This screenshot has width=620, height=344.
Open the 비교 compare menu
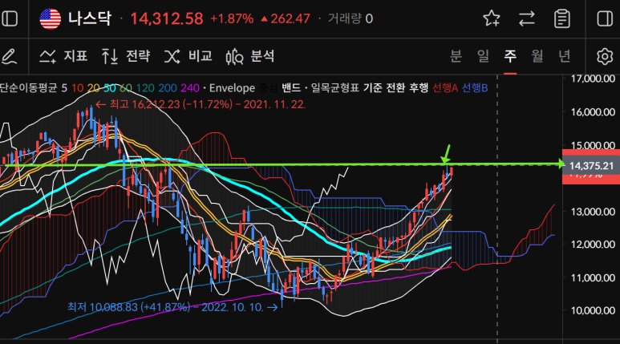point(188,56)
